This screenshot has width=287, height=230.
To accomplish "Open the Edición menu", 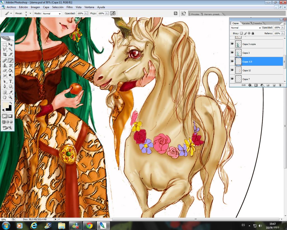I will coord(24,7).
